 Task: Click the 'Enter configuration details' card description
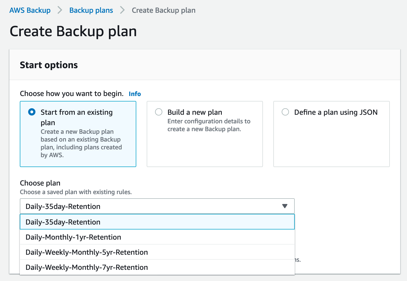pyautogui.click(x=209, y=125)
